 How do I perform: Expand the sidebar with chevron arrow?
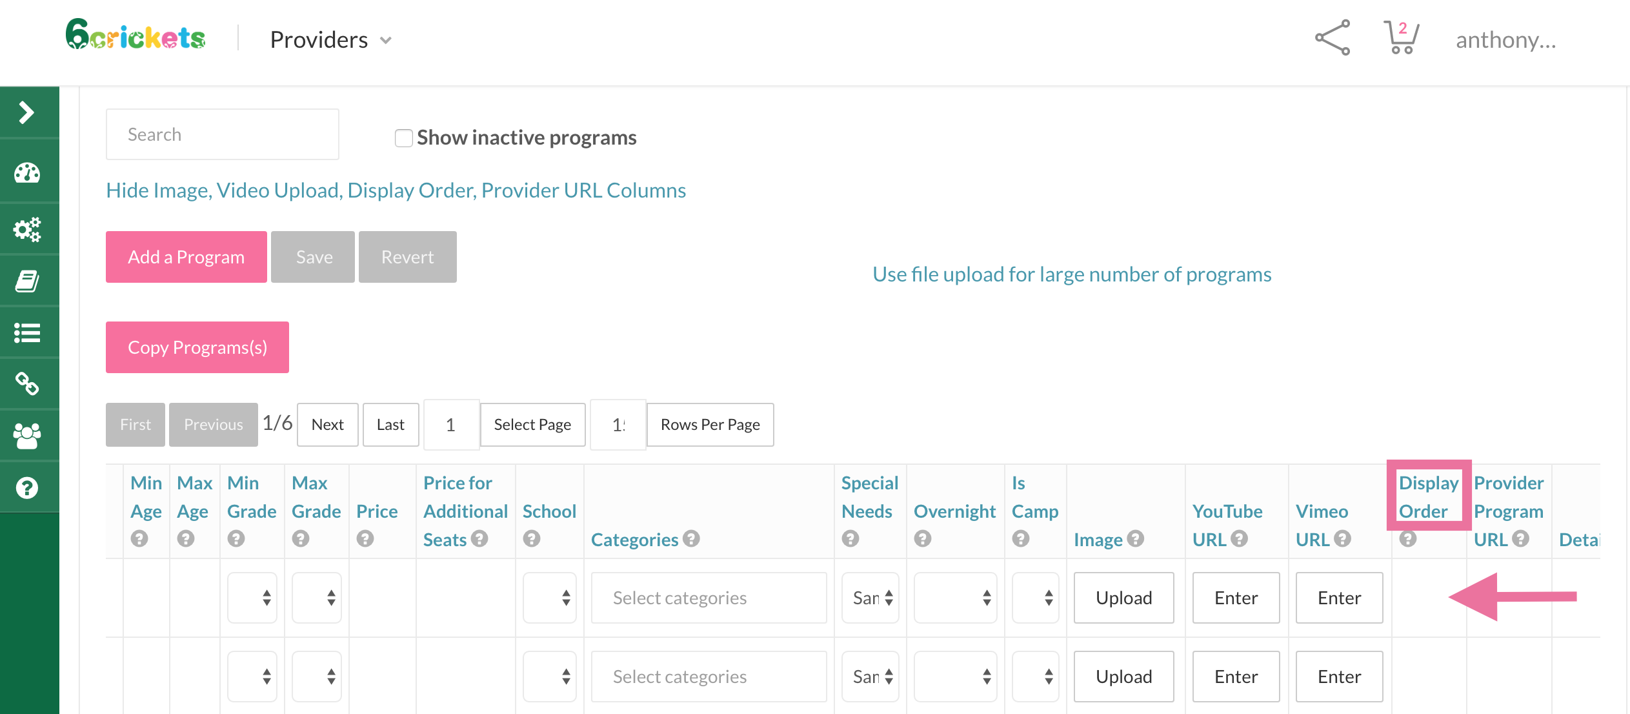point(26,112)
